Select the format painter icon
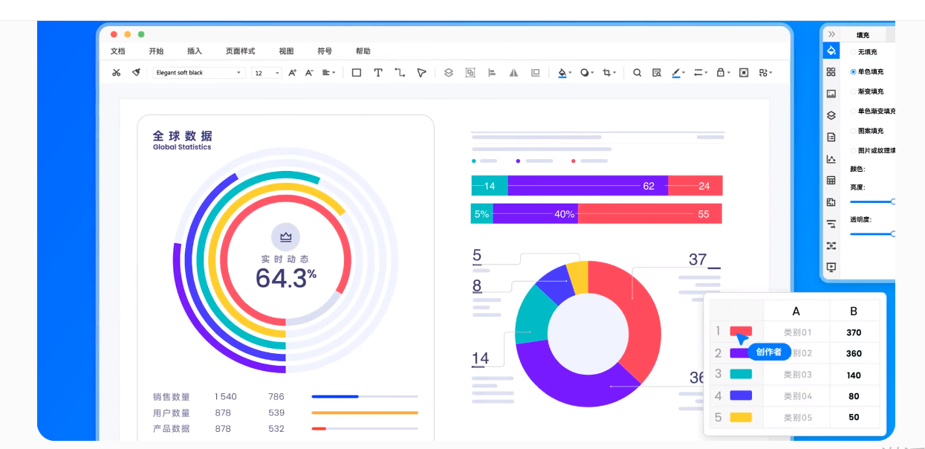This screenshot has height=449, width=925. point(136,73)
